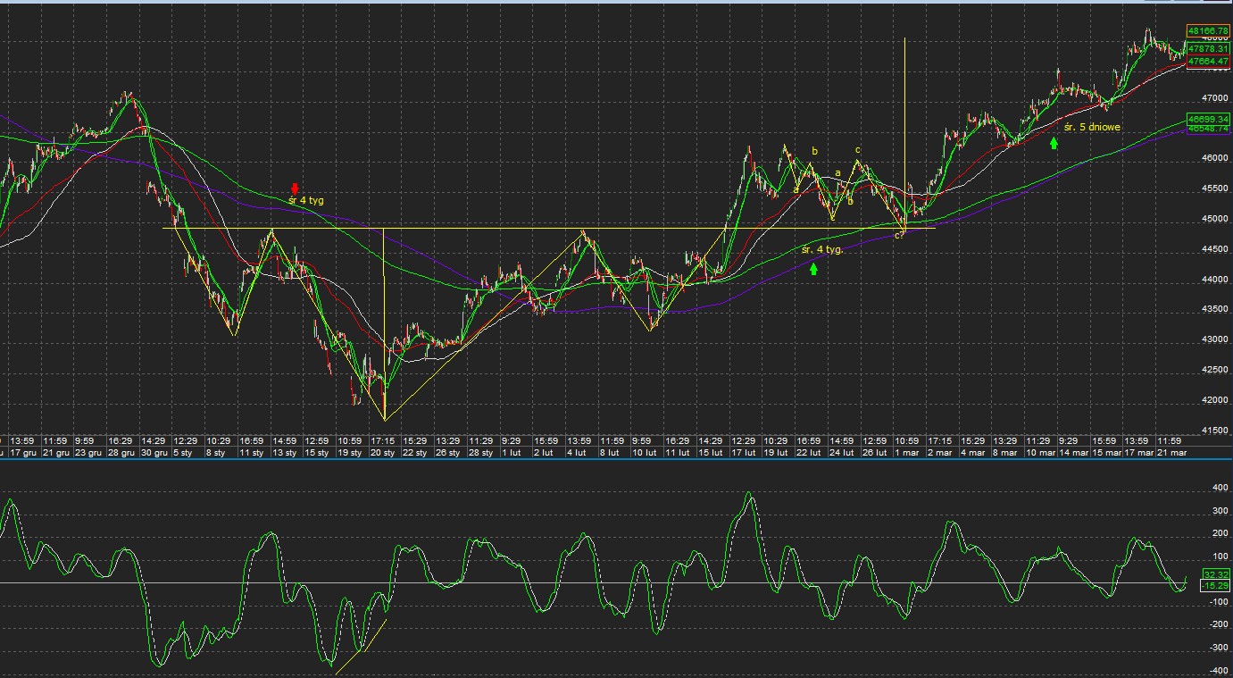
Task: Click the red 47664.47 price tag
Action: (1208, 61)
